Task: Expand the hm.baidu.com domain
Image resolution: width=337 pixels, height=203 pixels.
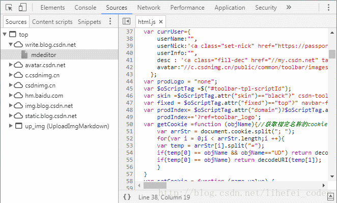Action: pyautogui.click(x=11, y=95)
